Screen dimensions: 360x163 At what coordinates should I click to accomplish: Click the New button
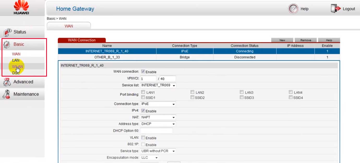pos(282,40)
